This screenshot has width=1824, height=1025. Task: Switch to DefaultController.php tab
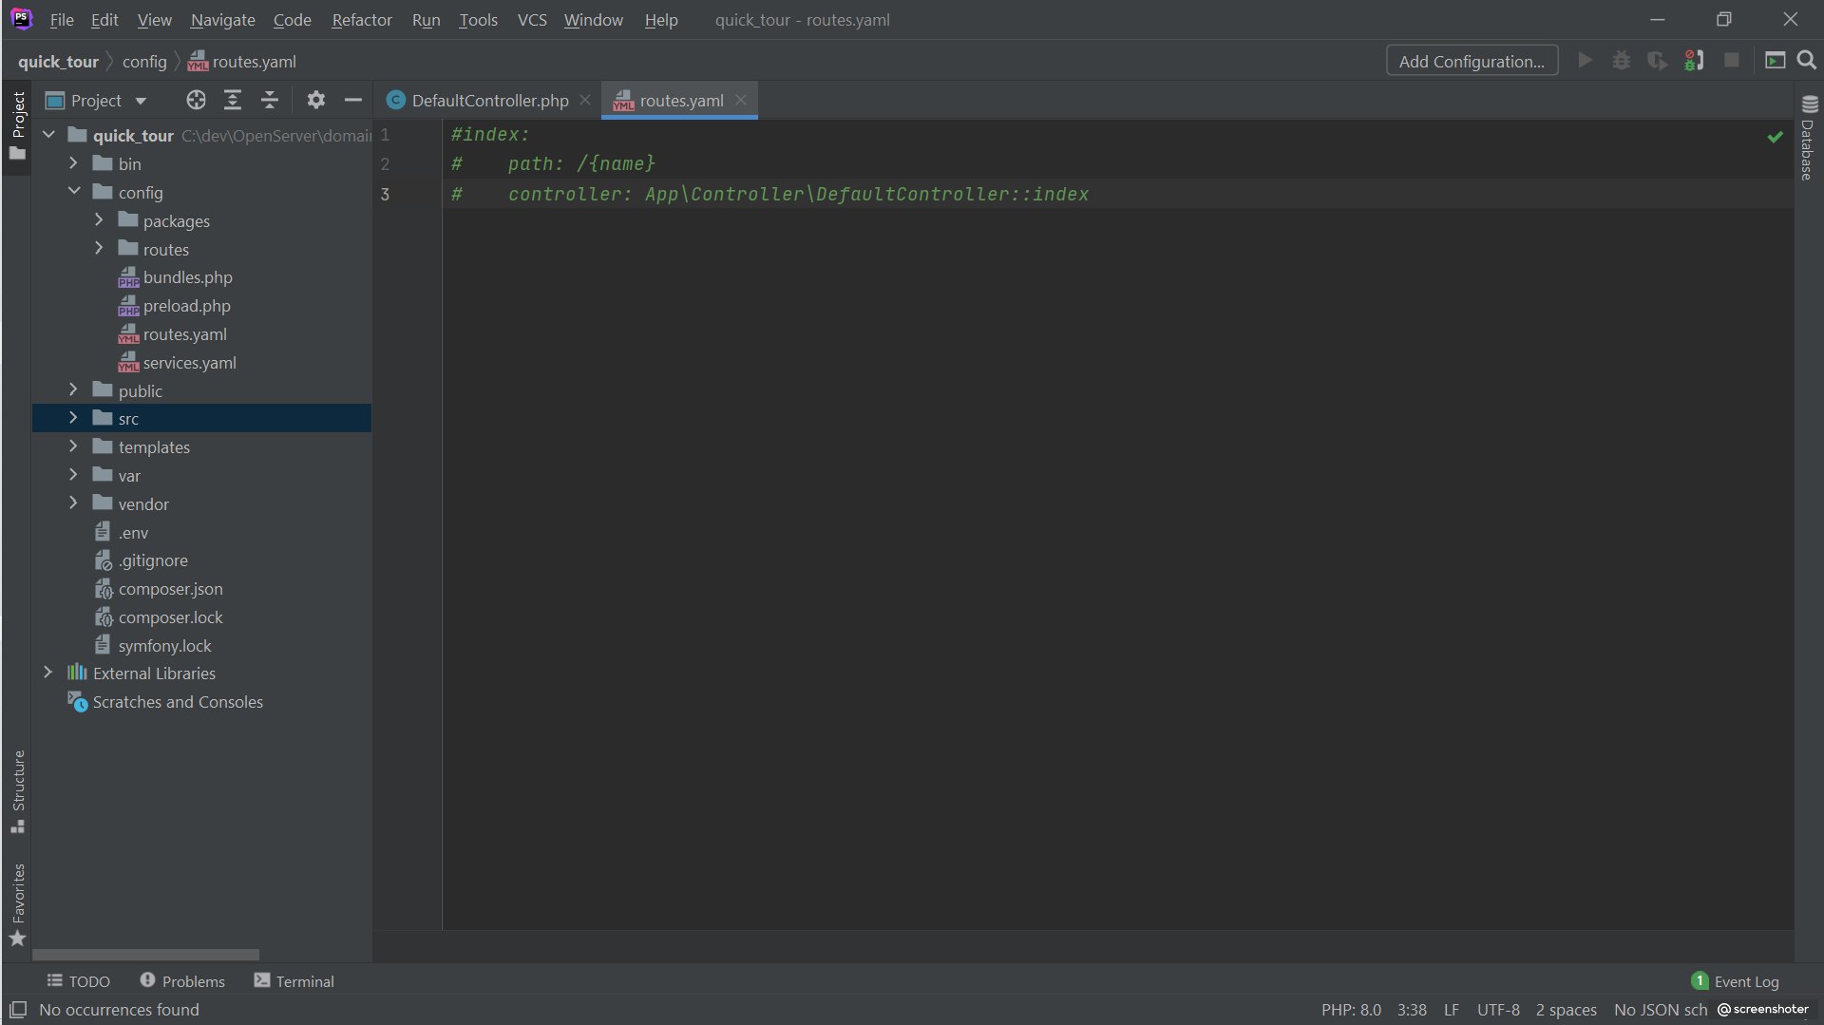tap(489, 101)
